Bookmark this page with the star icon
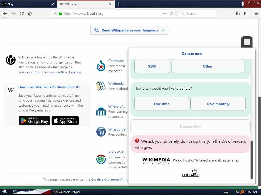Screen dimensions: 261x195 [x=172, y=13]
